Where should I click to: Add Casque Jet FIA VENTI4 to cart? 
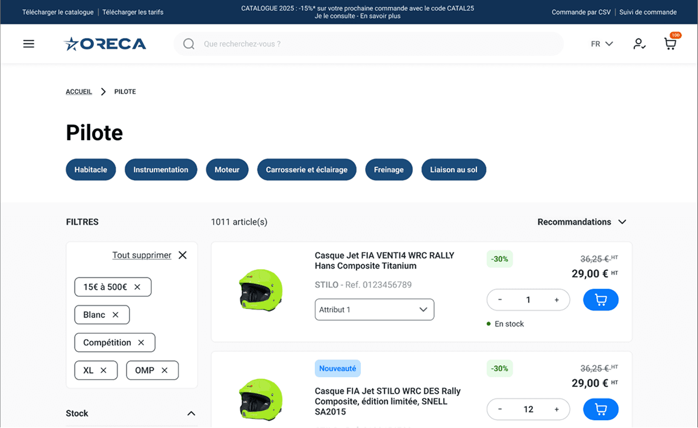(601, 300)
